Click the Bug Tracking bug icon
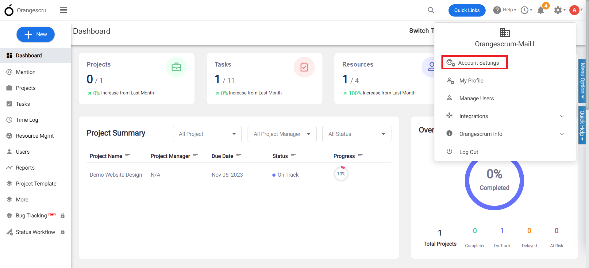The width and height of the screenshot is (589, 268). [9, 215]
